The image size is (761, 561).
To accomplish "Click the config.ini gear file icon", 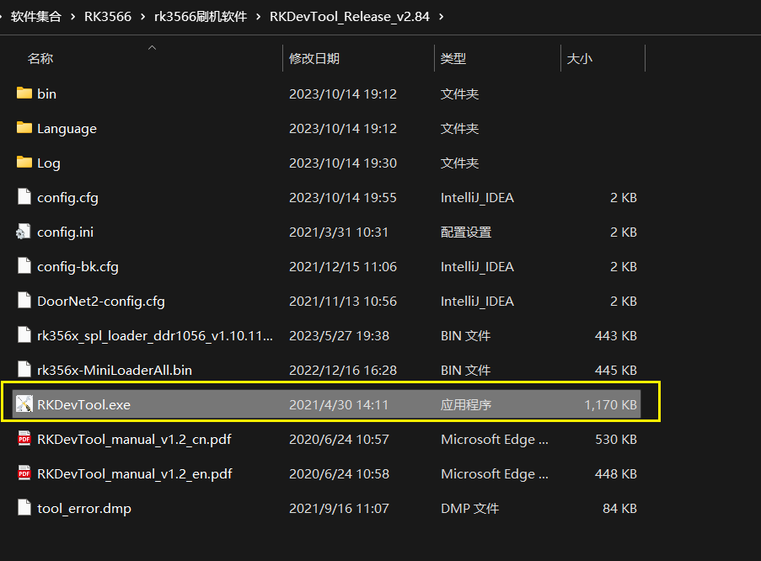I will coord(24,232).
